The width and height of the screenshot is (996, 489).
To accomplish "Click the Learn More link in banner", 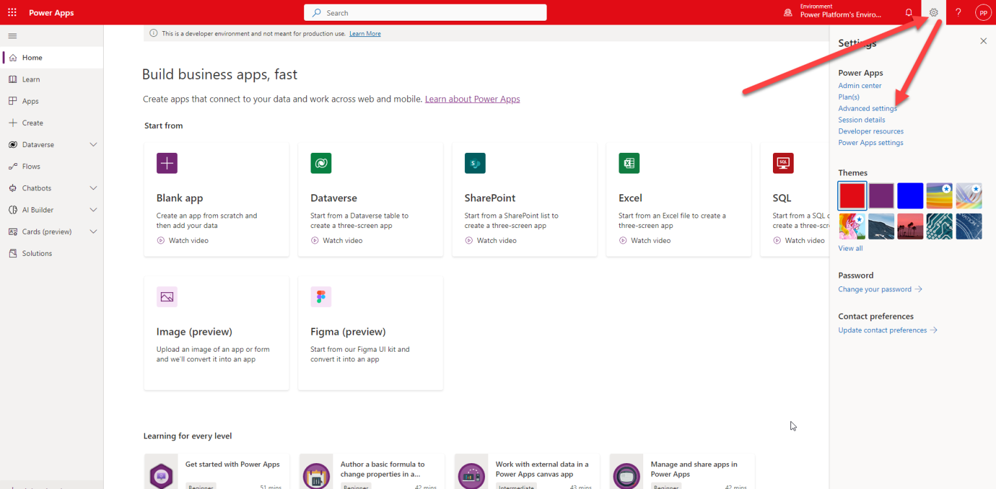I will click(x=365, y=34).
